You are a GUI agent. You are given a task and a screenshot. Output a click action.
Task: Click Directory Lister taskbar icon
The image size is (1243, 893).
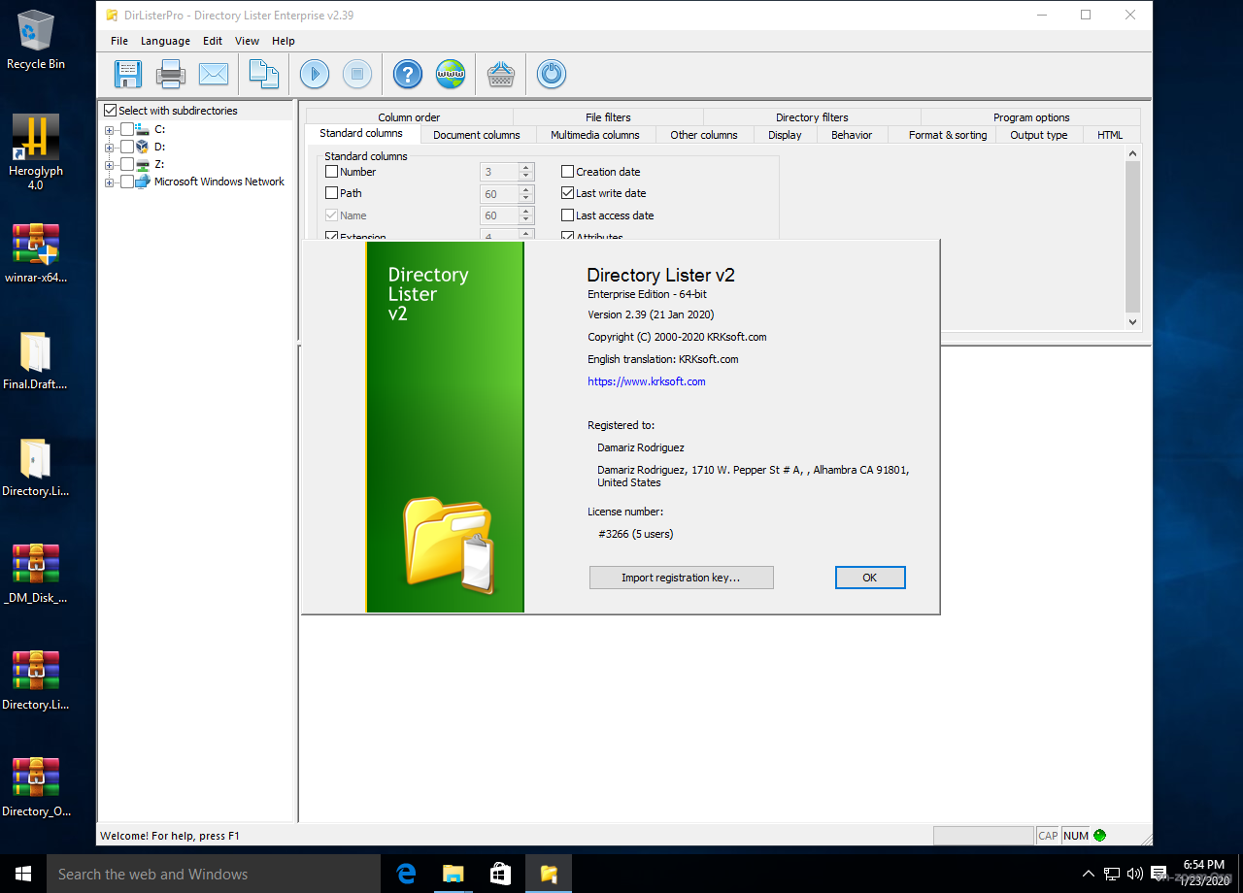point(549,874)
